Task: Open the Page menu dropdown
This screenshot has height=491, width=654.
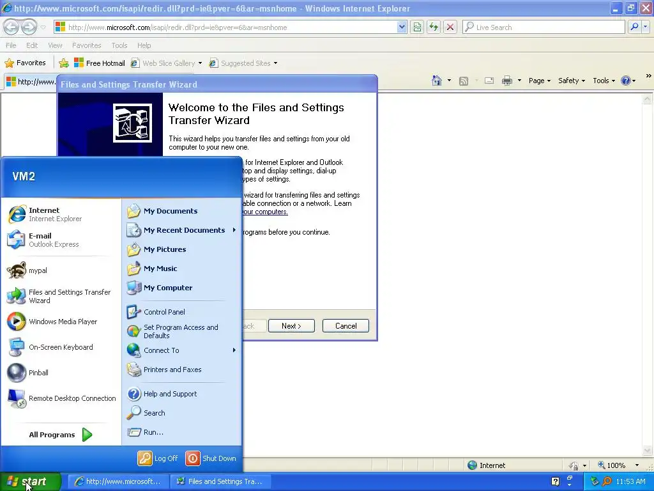Action: tap(539, 81)
